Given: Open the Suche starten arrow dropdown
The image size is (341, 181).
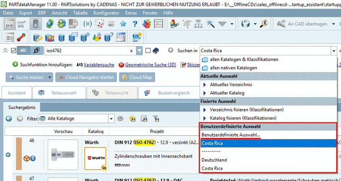Looking at the screenshot, I should point(50,77).
